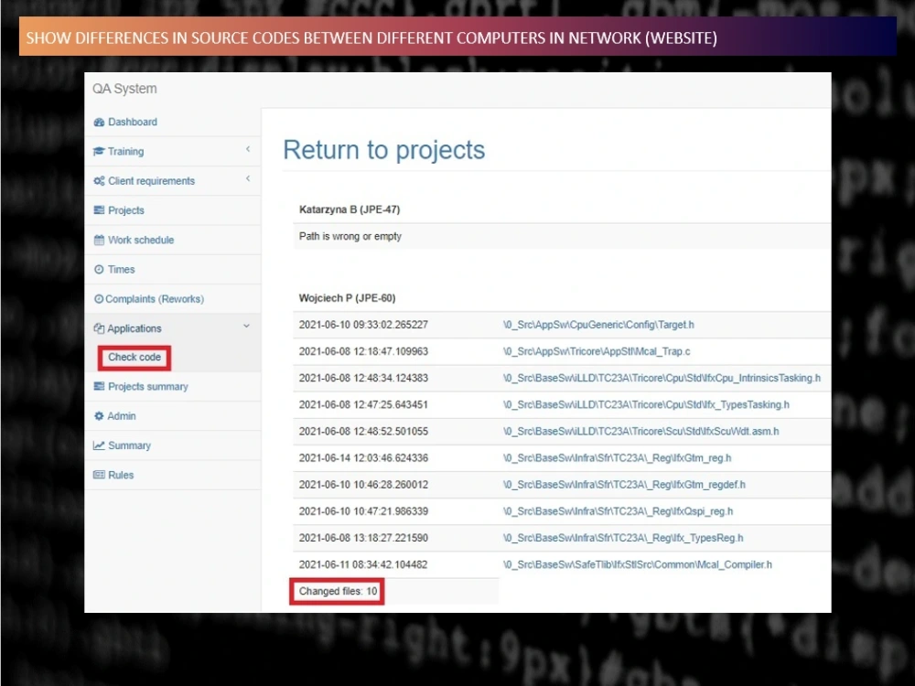Select the Wojciech P (JPE-60) header
The width and height of the screenshot is (915, 686).
click(347, 298)
